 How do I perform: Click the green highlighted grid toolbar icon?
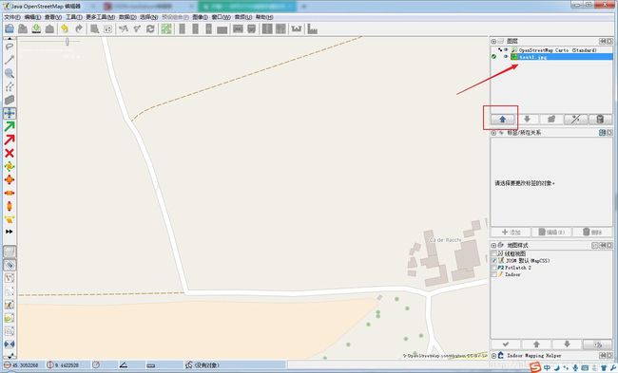point(166,28)
